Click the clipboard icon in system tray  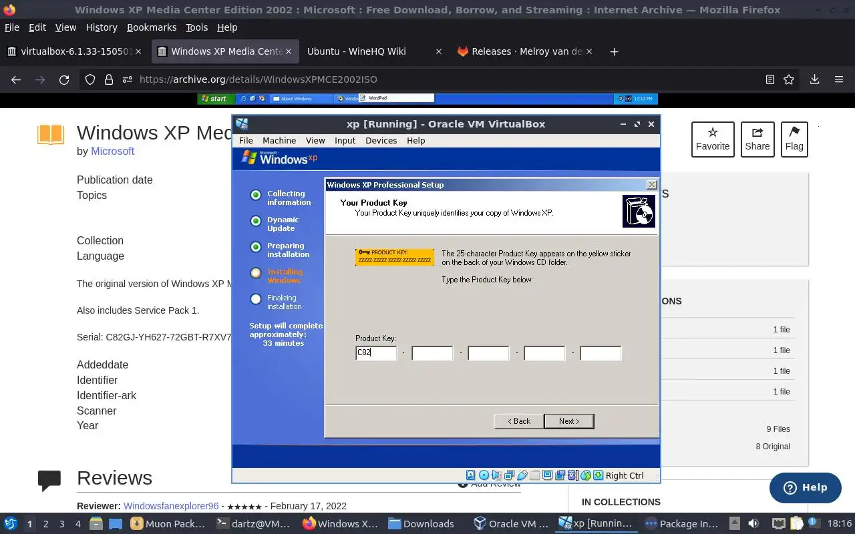tap(796, 524)
